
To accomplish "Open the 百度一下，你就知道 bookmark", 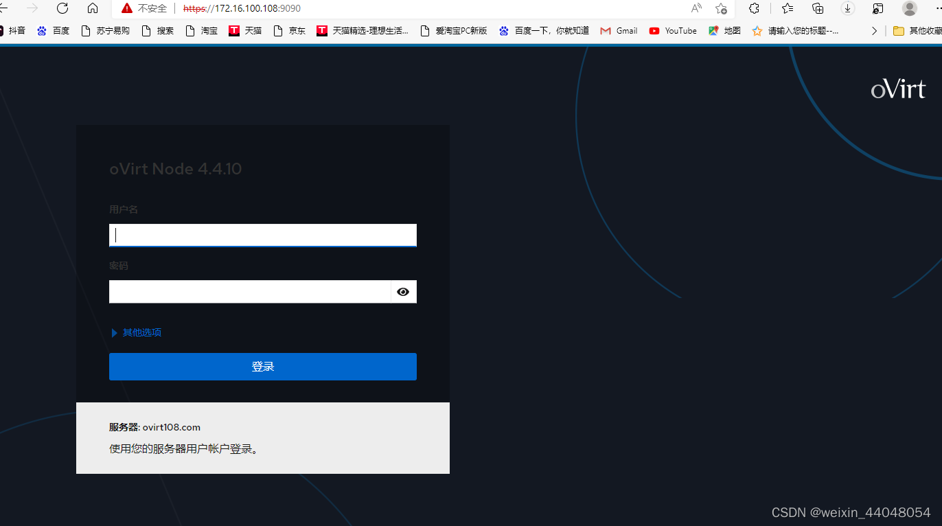I will pyautogui.click(x=544, y=31).
